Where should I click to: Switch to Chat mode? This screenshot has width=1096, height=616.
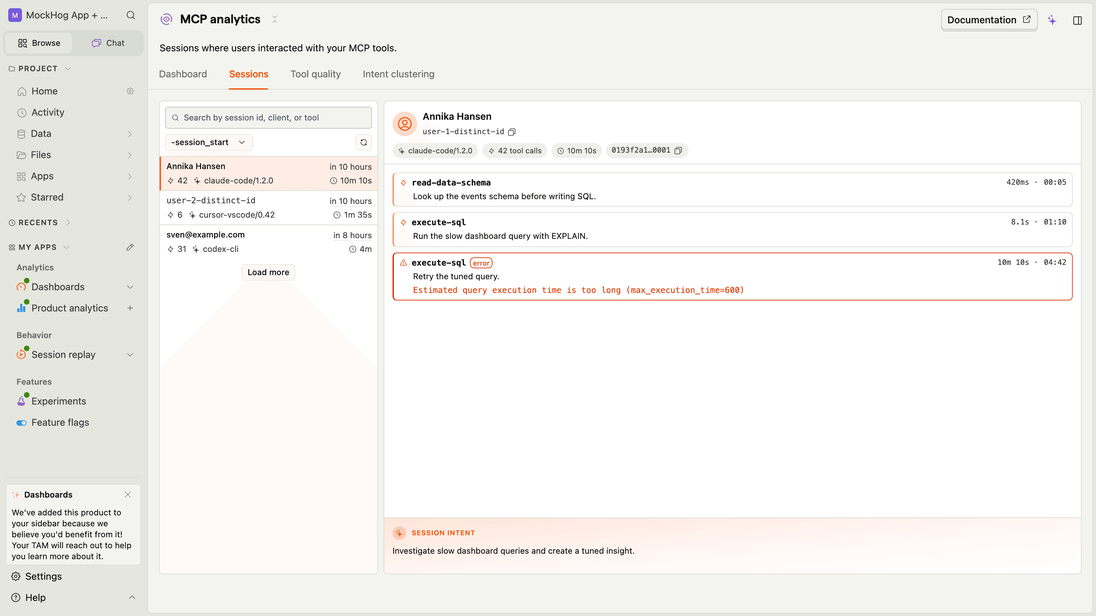pyautogui.click(x=108, y=43)
